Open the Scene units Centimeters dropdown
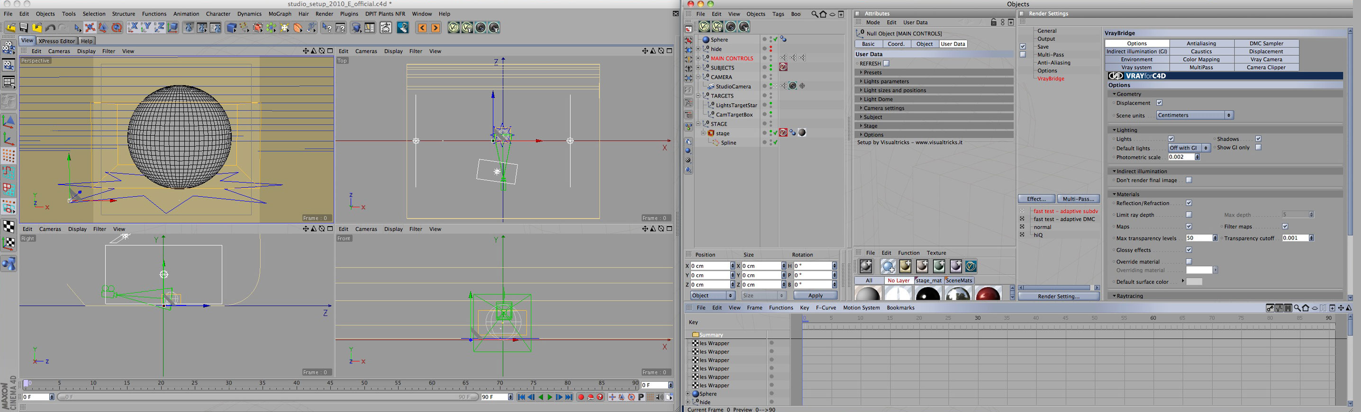 click(1195, 115)
